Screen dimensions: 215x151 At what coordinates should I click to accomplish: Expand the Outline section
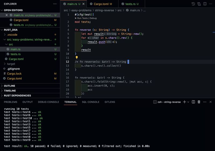[9, 86]
